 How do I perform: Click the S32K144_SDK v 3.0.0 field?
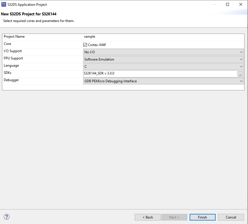coord(160,73)
